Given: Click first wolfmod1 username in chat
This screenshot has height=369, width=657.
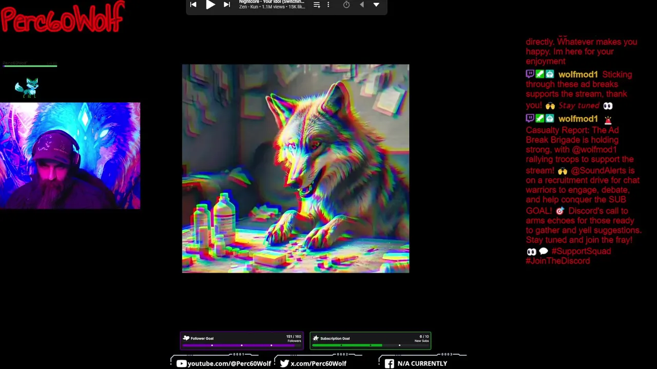Looking at the screenshot, I should [578, 75].
